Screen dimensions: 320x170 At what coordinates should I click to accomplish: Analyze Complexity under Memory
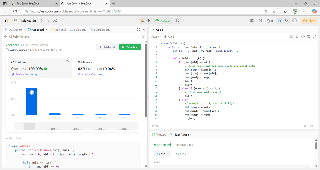[91, 74]
